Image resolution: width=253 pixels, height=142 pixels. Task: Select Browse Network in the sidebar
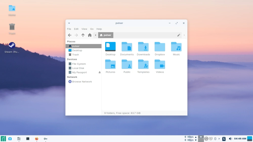[83, 82]
